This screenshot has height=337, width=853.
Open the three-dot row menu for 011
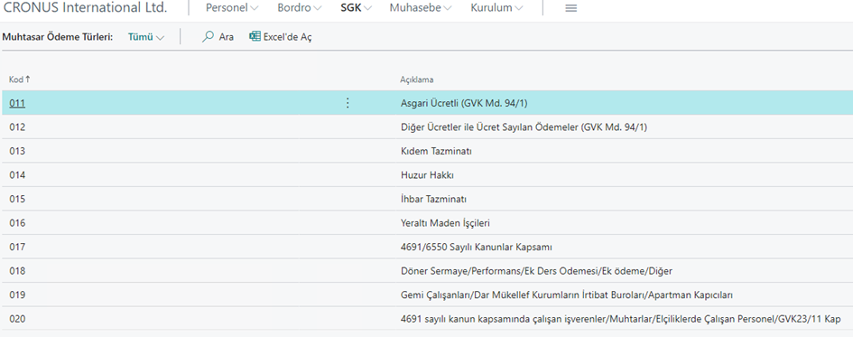(x=348, y=103)
